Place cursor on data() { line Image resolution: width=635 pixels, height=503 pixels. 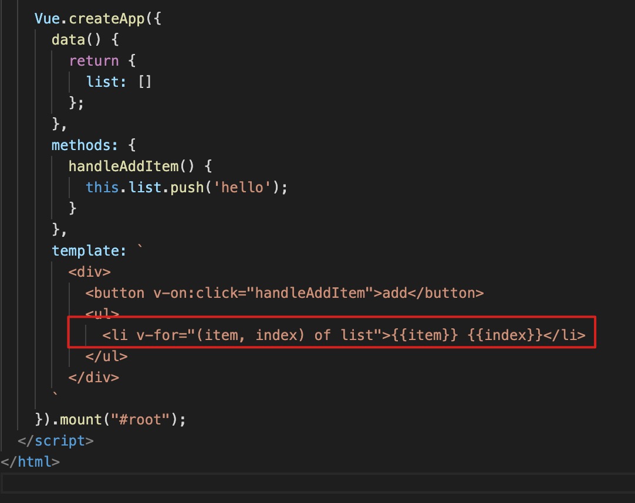(85, 40)
